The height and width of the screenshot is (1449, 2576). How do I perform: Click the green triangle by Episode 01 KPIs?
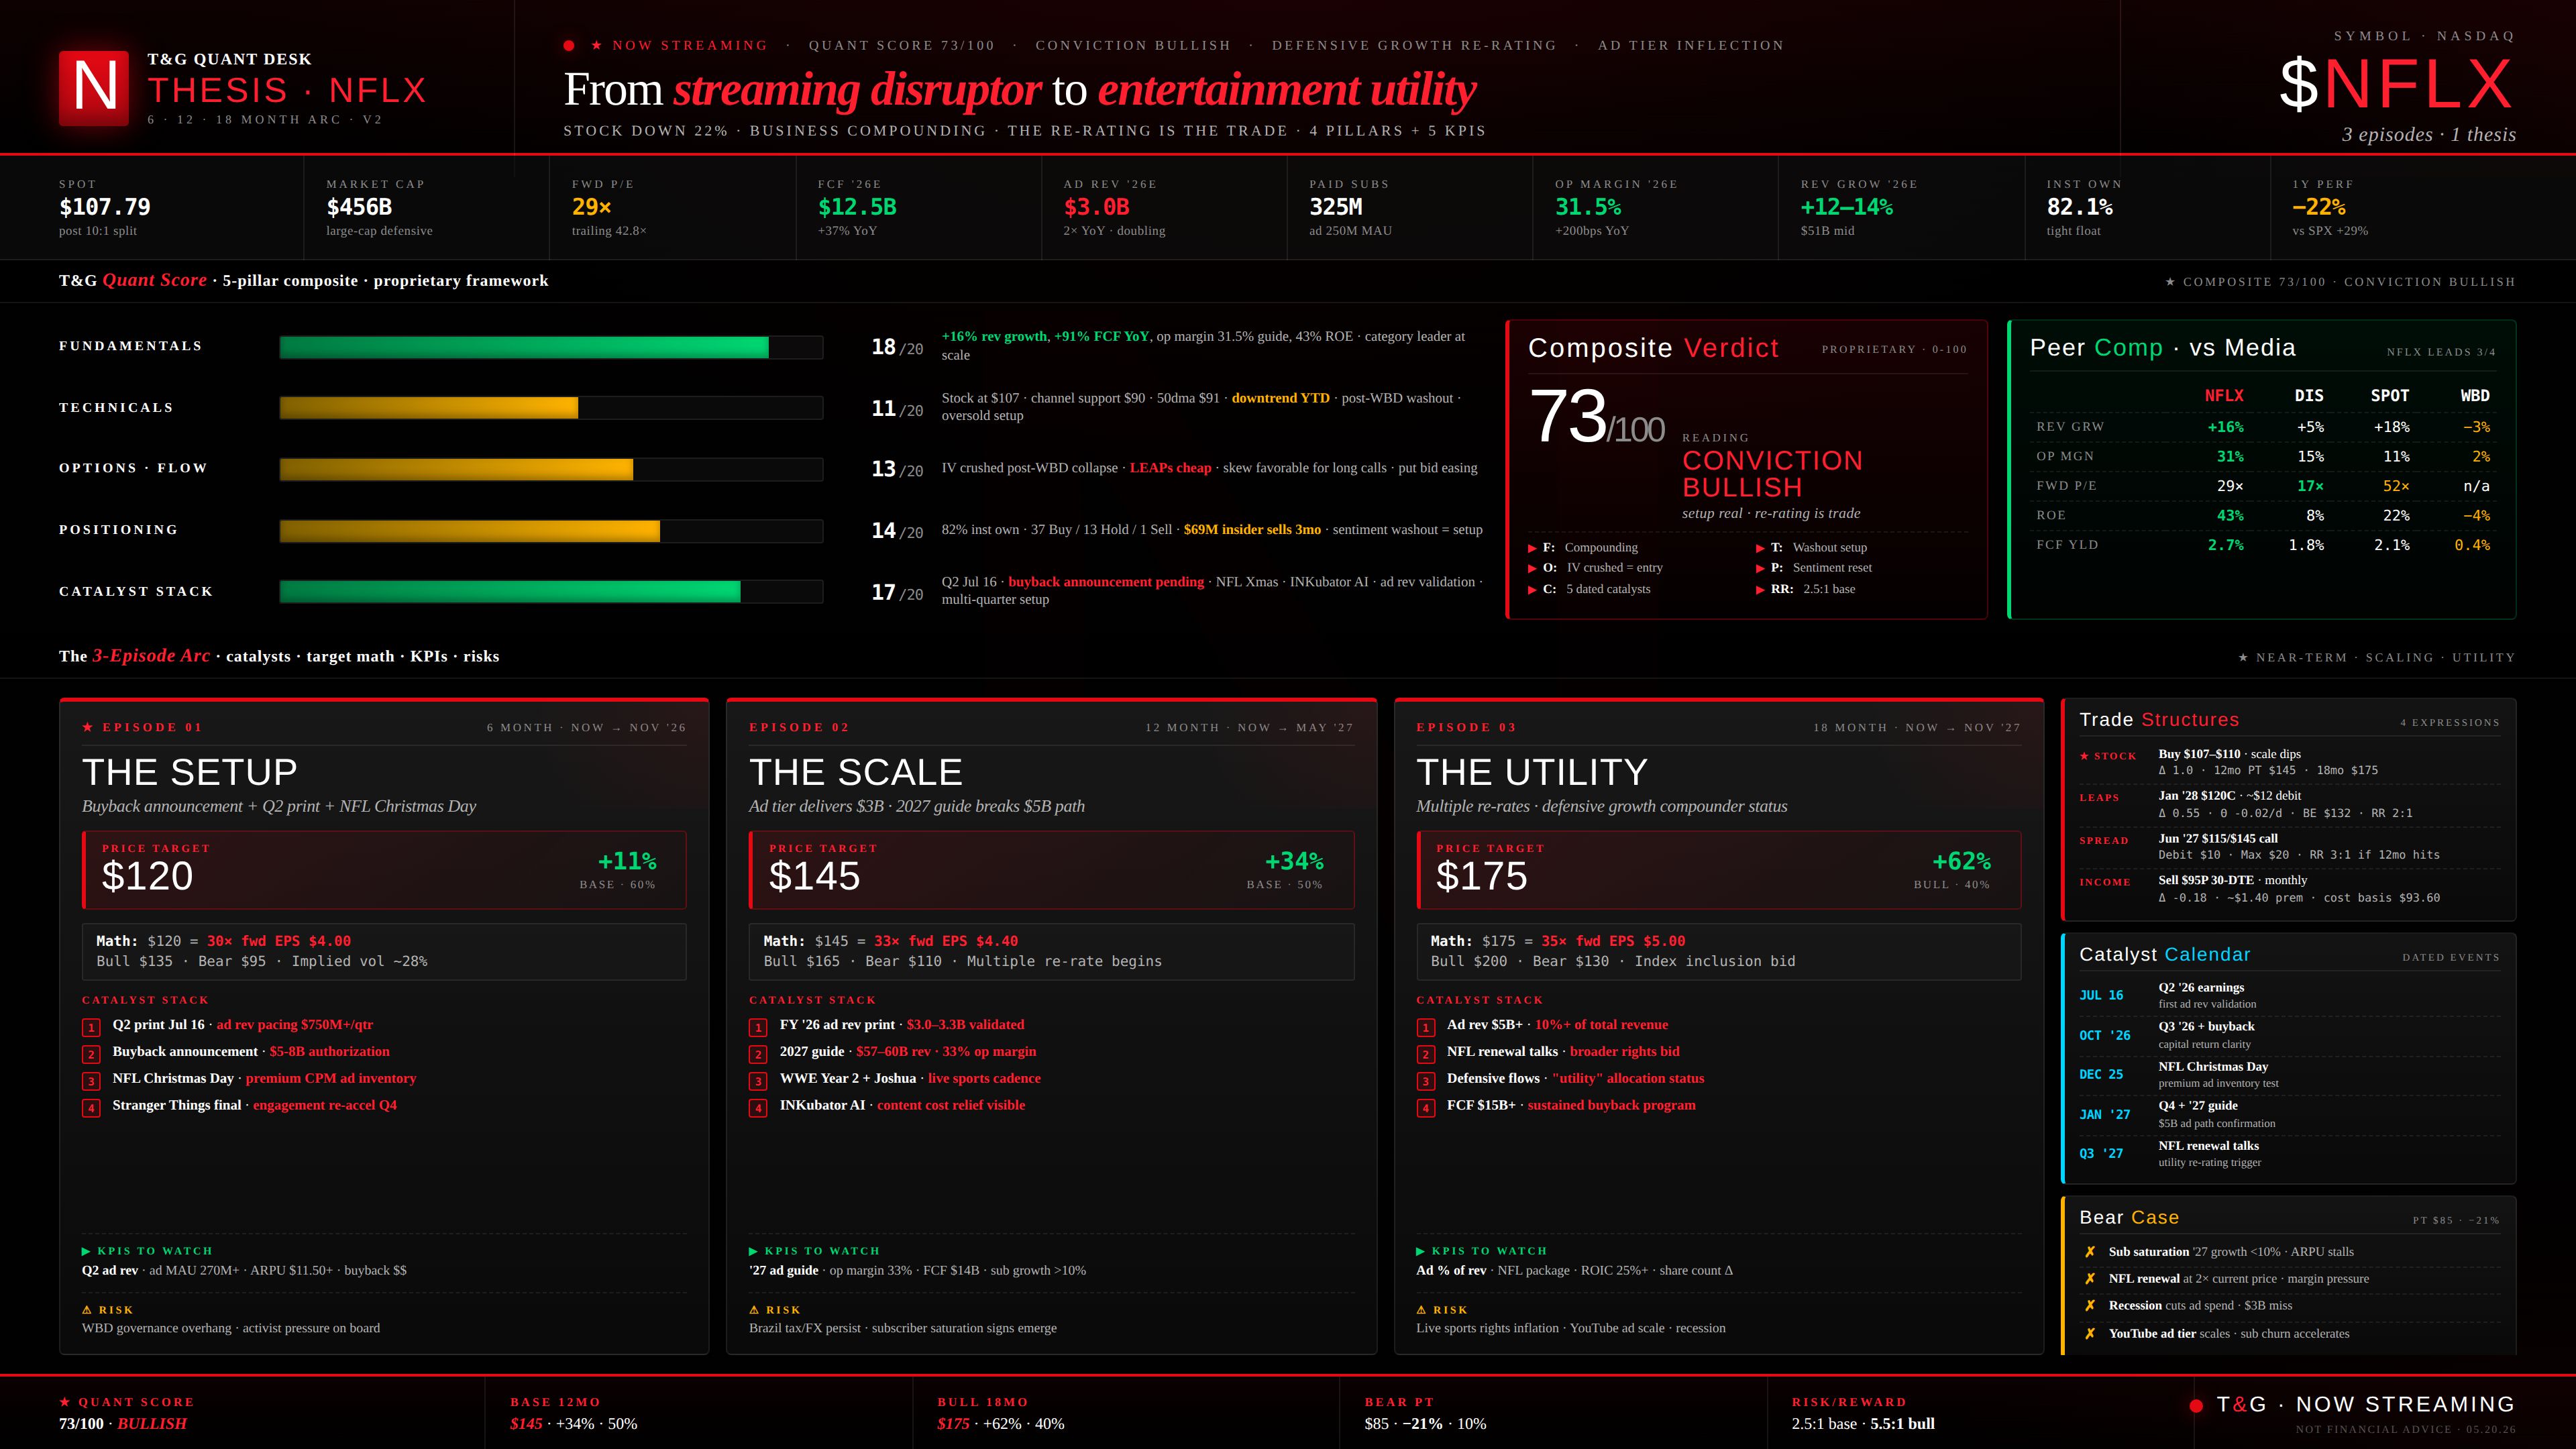click(x=86, y=1251)
